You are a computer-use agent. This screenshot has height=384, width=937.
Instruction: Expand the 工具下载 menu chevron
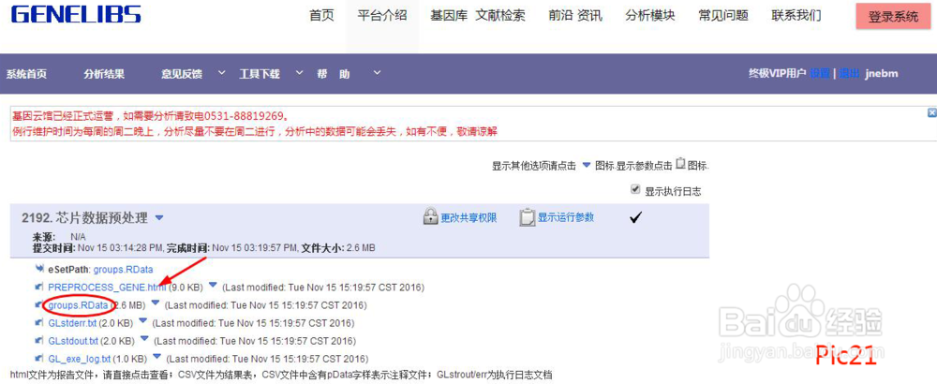[x=300, y=73]
